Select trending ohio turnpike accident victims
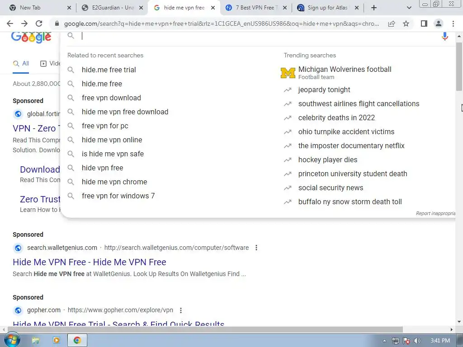 (346, 131)
